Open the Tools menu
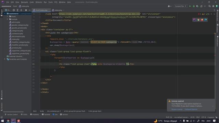The height and width of the screenshot is (123, 219). (51, 2)
